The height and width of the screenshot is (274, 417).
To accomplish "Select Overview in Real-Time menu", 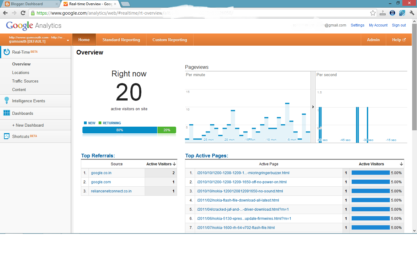I will click(x=21, y=64).
